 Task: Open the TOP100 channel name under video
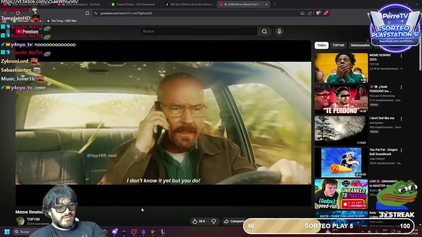(x=33, y=219)
